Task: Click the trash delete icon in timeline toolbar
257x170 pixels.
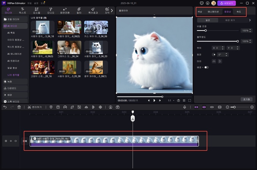Action: pyautogui.click(x=19, y=107)
